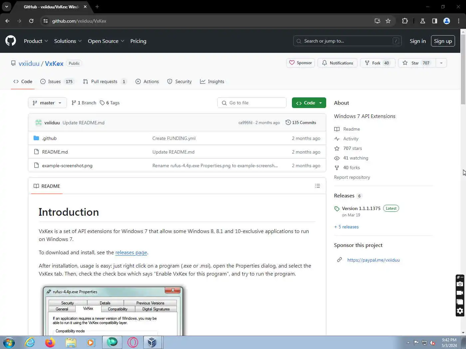Image resolution: width=466 pixels, height=349 pixels.
Task: Click the .github folder icon
Action: [36, 138]
